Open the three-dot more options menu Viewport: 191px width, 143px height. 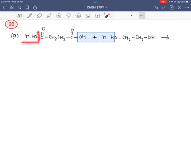pos(187,8)
